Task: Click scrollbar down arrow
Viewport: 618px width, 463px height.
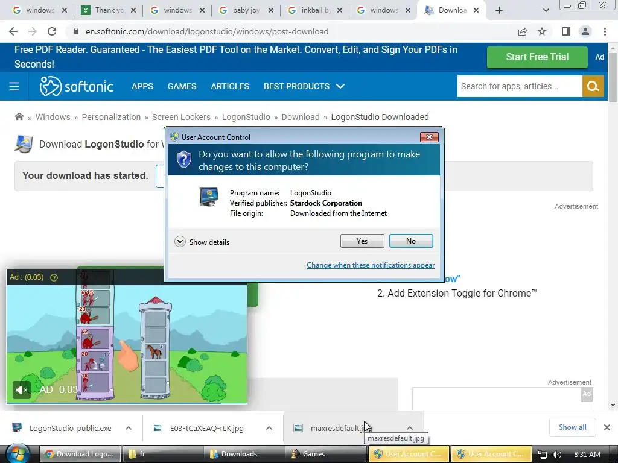Action: click(x=613, y=405)
